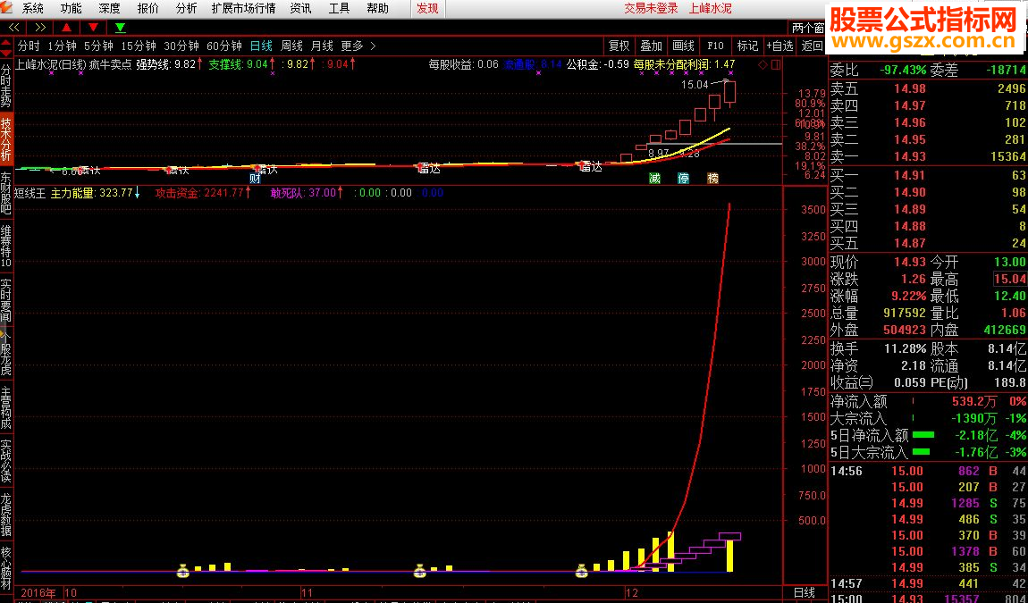
Task: Toggle 叠加 overlay mode
Action: click(651, 46)
